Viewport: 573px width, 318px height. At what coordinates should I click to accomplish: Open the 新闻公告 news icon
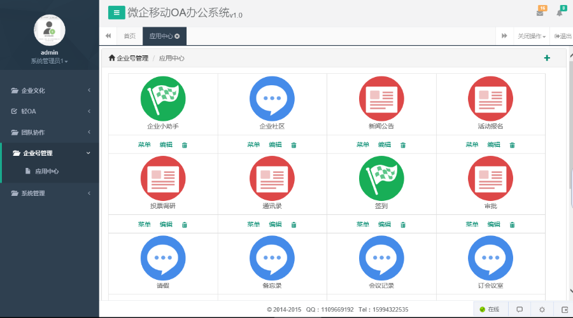point(381,97)
